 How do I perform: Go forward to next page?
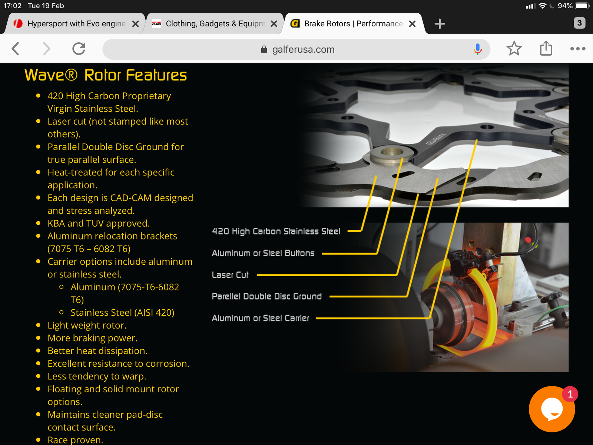tap(46, 49)
